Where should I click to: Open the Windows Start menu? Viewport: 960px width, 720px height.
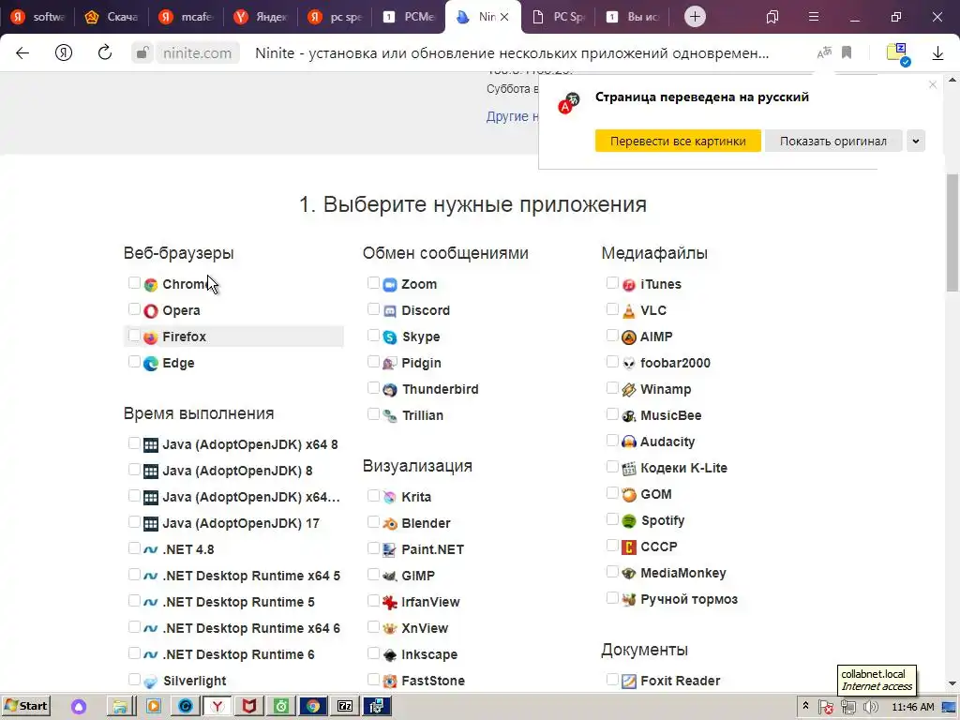click(x=25, y=707)
